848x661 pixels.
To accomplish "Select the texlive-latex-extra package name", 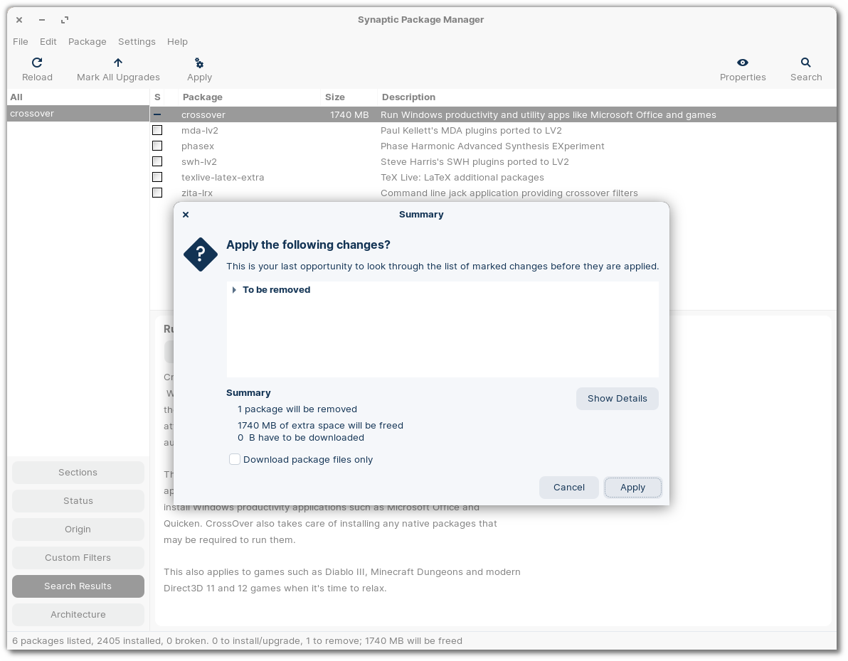I will [x=223, y=177].
